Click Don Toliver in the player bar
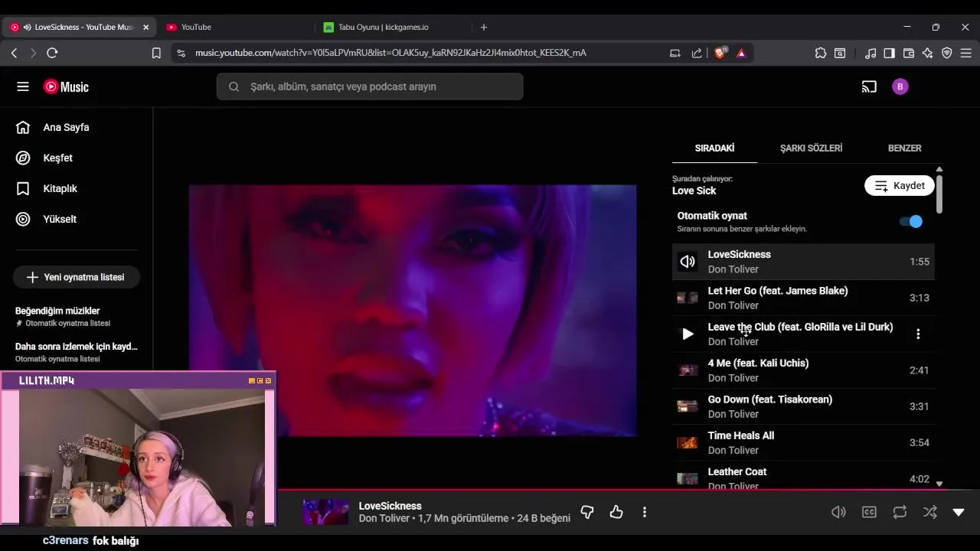The height and width of the screenshot is (551, 980). click(x=386, y=518)
